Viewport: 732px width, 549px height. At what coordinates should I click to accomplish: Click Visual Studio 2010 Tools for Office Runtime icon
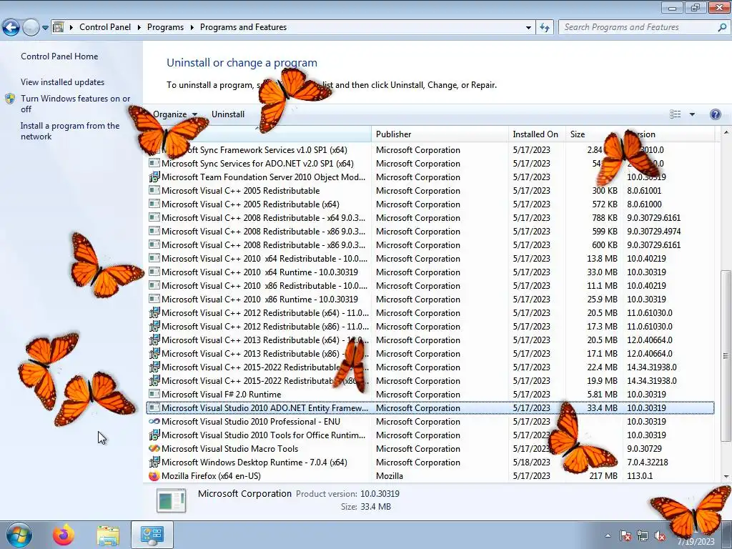click(154, 435)
